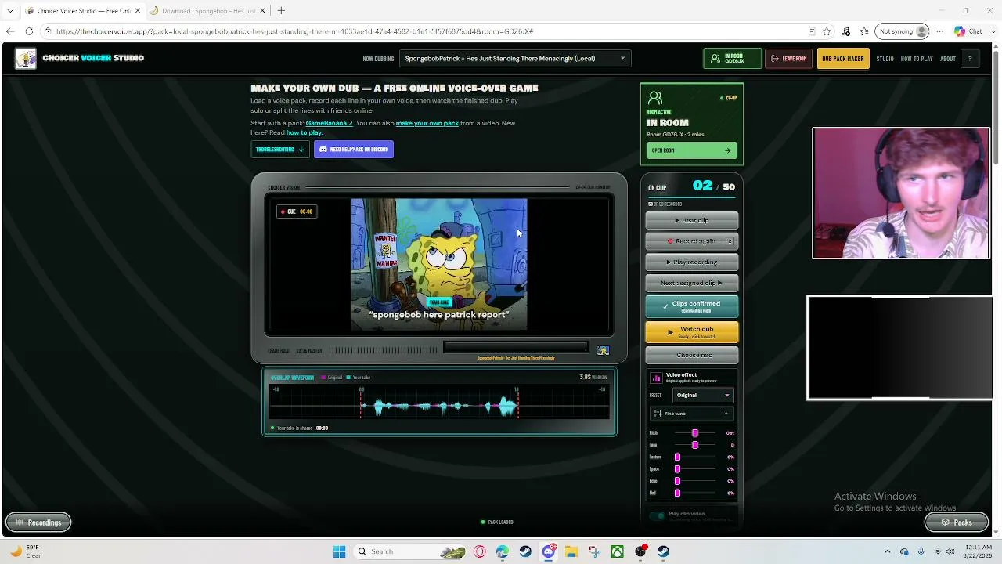The image size is (1002, 564).
Task: Click the browser address bar URL
Action: pyautogui.click(x=294, y=31)
